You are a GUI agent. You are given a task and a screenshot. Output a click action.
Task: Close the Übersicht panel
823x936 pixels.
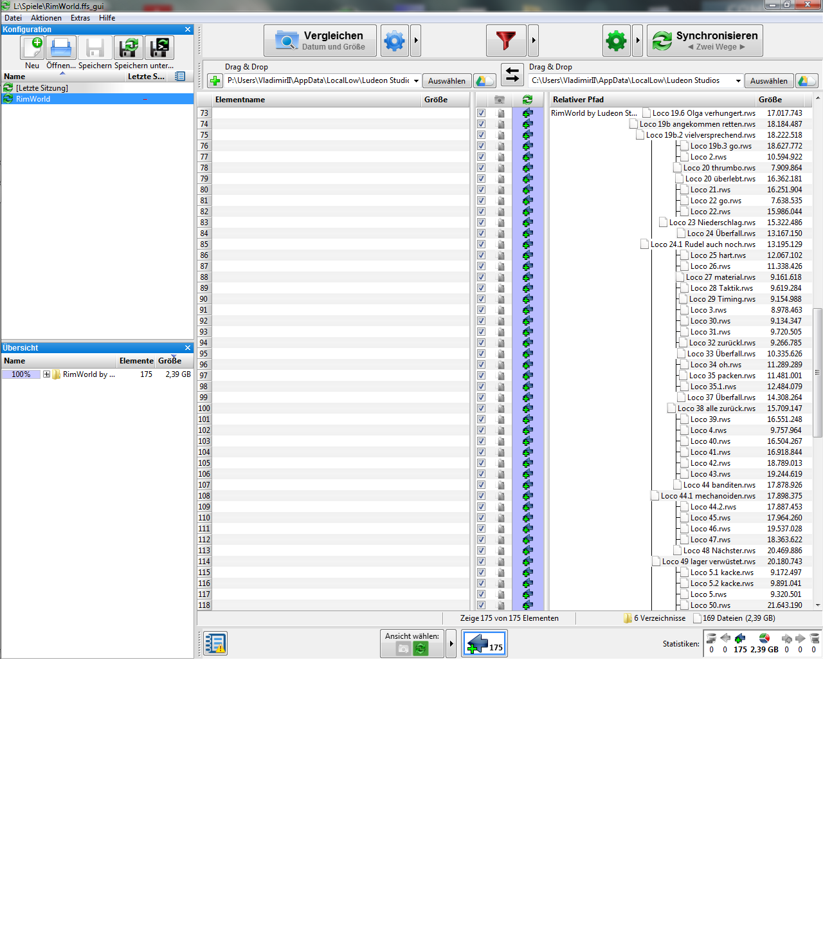click(x=188, y=348)
